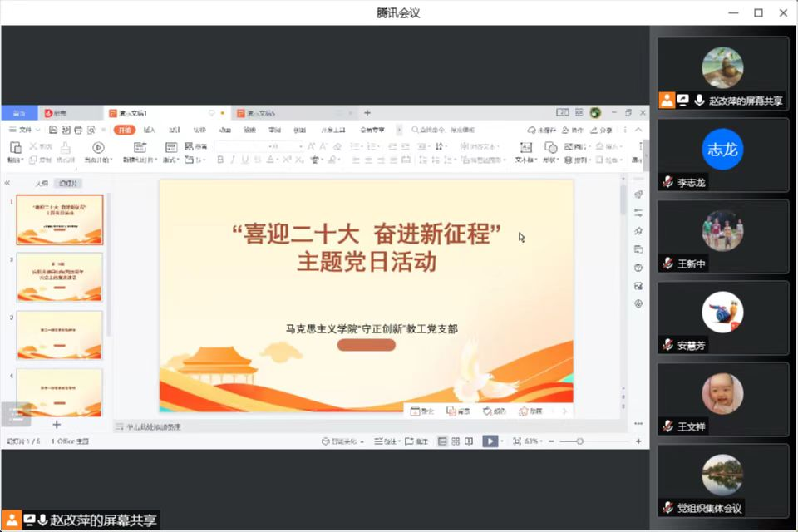The height and width of the screenshot is (532, 798).
Task: Click the Paste clipboard icon
Action: (15, 147)
